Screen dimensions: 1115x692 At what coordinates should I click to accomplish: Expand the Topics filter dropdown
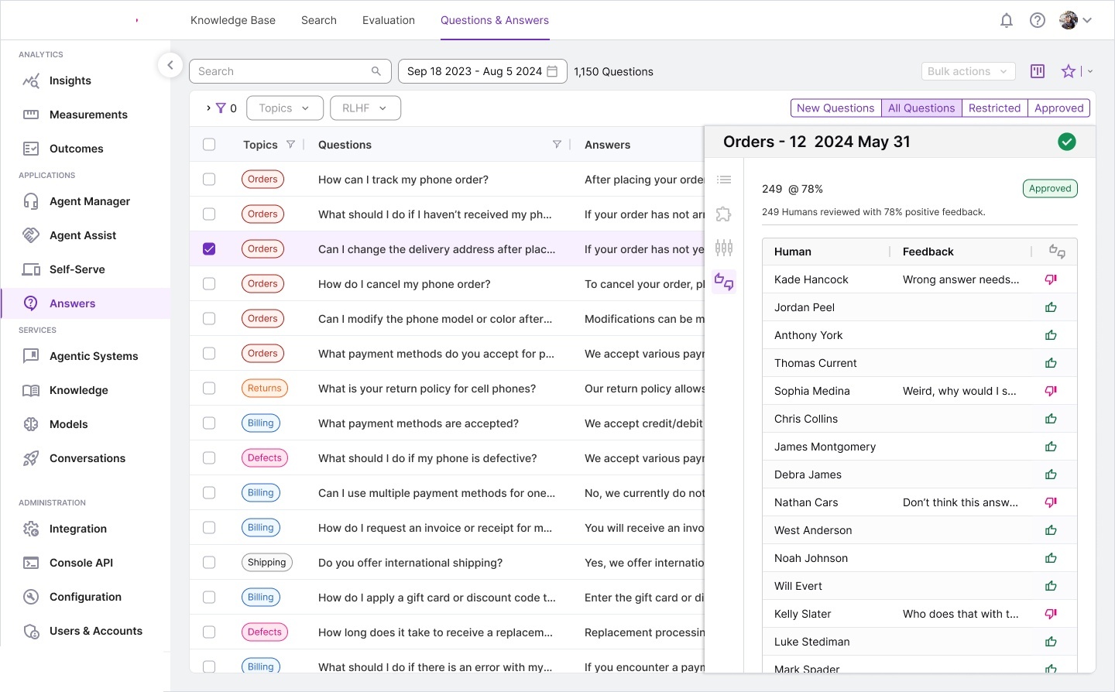coord(284,108)
